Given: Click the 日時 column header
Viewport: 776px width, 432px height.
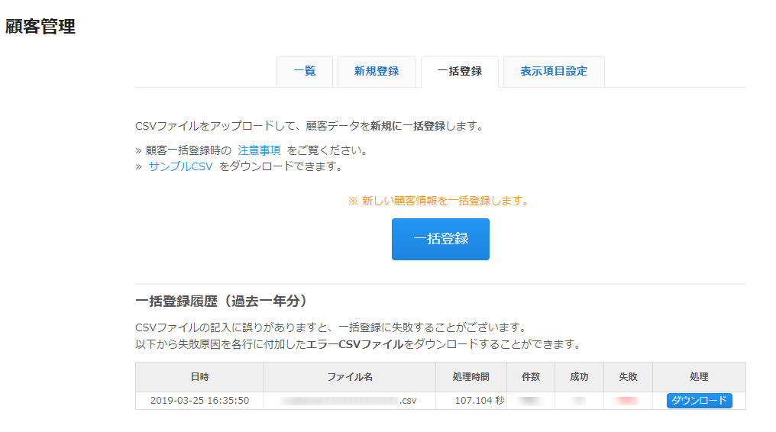Looking at the screenshot, I should [199, 377].
